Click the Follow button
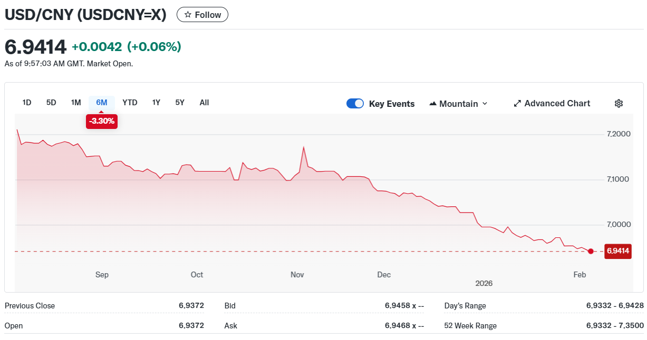The height and width of the screenshot is (340, 647). coord(202,15)
